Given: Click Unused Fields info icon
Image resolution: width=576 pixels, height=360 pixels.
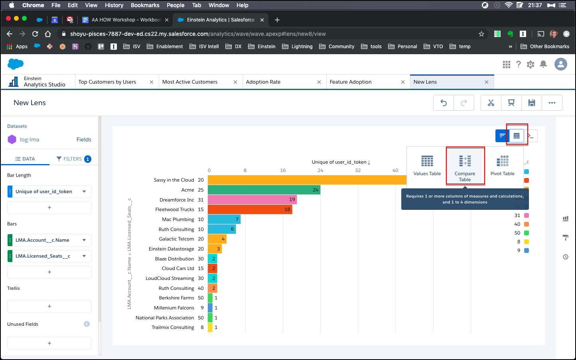Looking at the screenshot, I should click(87, 324).
